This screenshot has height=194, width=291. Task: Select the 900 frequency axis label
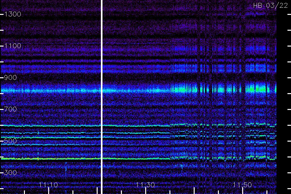(10, 77)
